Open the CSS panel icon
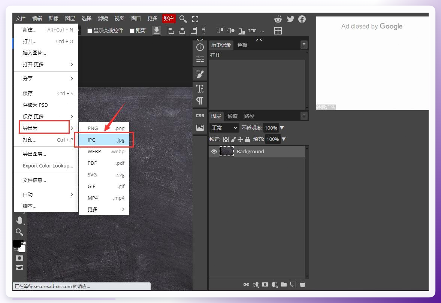 click(x=200, y=116)
